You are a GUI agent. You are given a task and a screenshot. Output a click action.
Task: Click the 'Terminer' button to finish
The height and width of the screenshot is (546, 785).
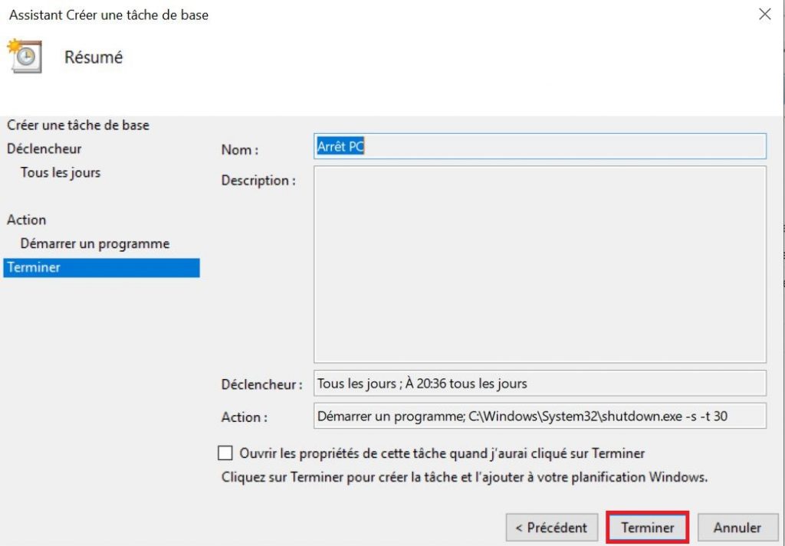pos(647,528)
